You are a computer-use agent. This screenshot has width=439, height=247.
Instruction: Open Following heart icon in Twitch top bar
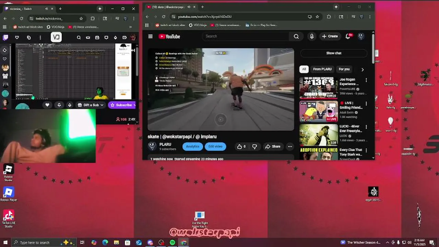click(x=17, y=37)
